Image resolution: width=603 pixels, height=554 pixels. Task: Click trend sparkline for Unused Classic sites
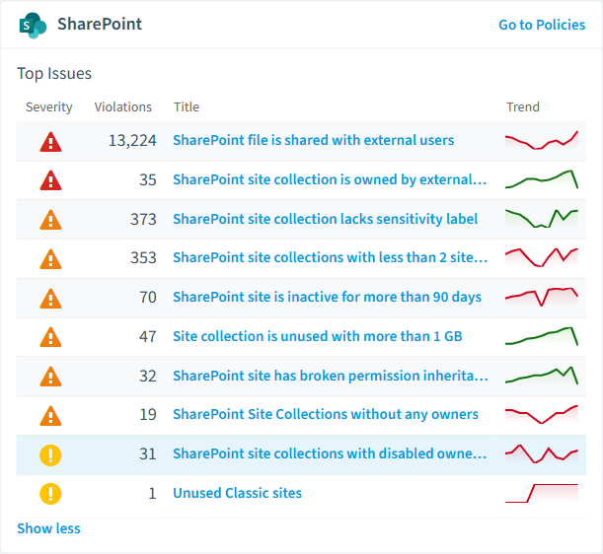coord(542,493)
